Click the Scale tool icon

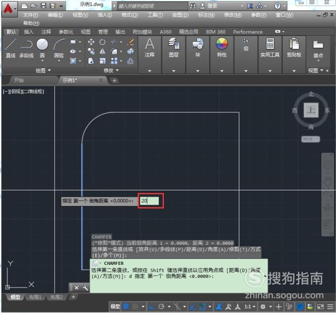[x=102, y=61]
